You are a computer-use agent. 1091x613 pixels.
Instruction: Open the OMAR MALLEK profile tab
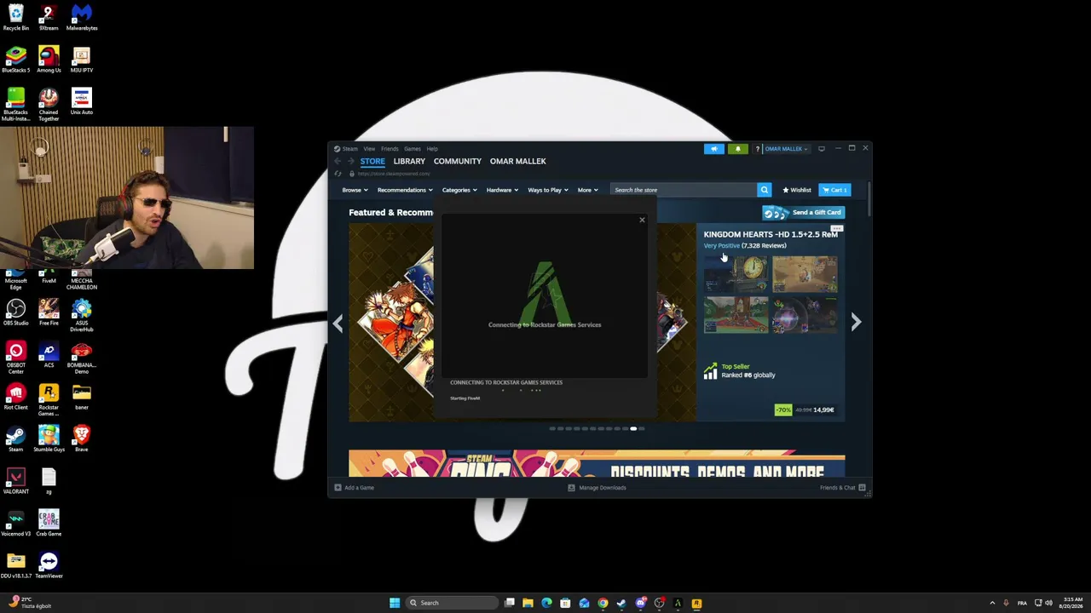(518, 161)
